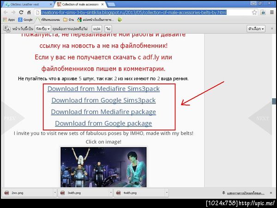Open the translate-page bookmark
Image resolution: width=277 pixels, height=208 pixels.
(96, 20)
